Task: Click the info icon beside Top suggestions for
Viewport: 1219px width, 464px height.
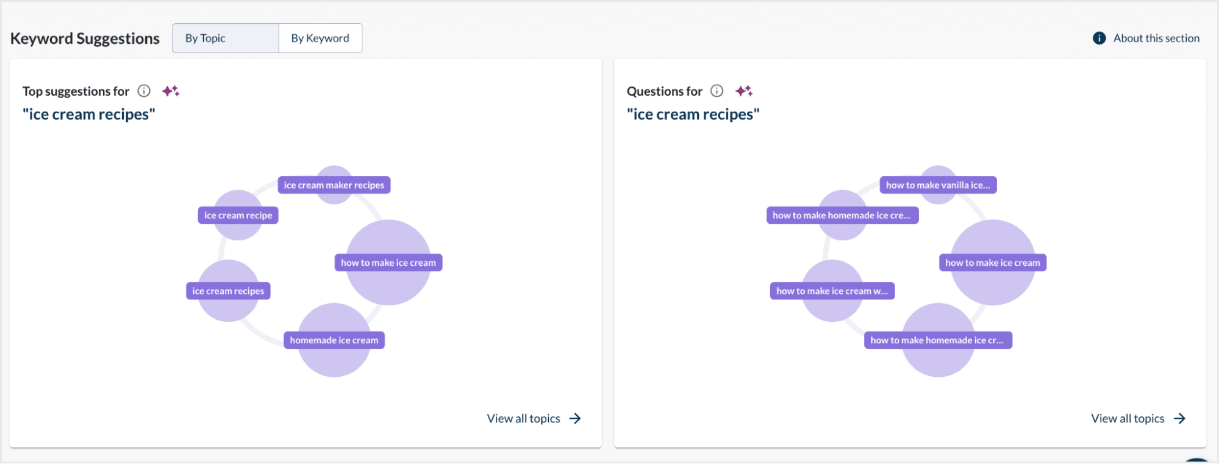Action: tap(144, 91)
